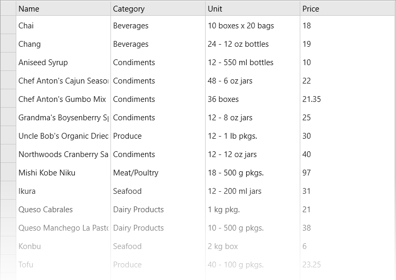This screenshot has width=396, height=280.
Task: Select the '12 - 1 lb pkgs.' unit cell
Action: pyautogui.click(x=252, y=136)
